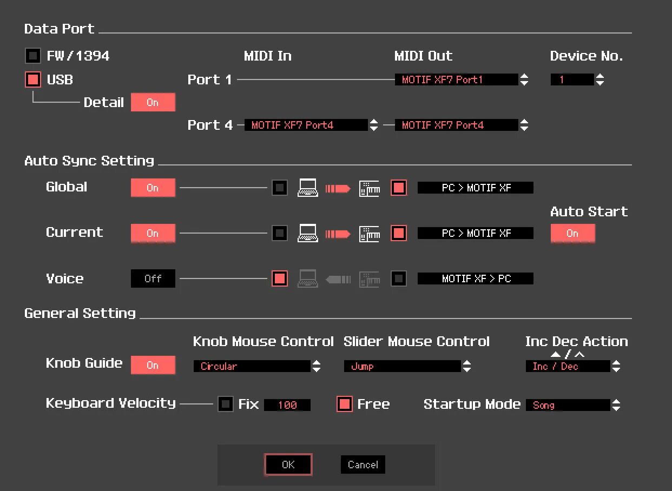The height and width of the screenshot is (491, 672).
Task: Toggle Voice sync checkbox beside computer icon
Action: point(280,278)
